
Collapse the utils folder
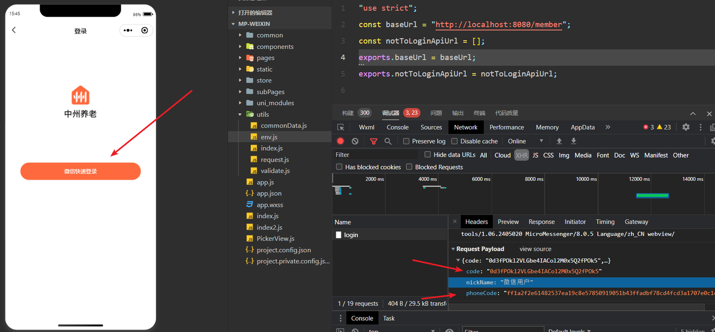pyautogui.click(x=240, y=114)
